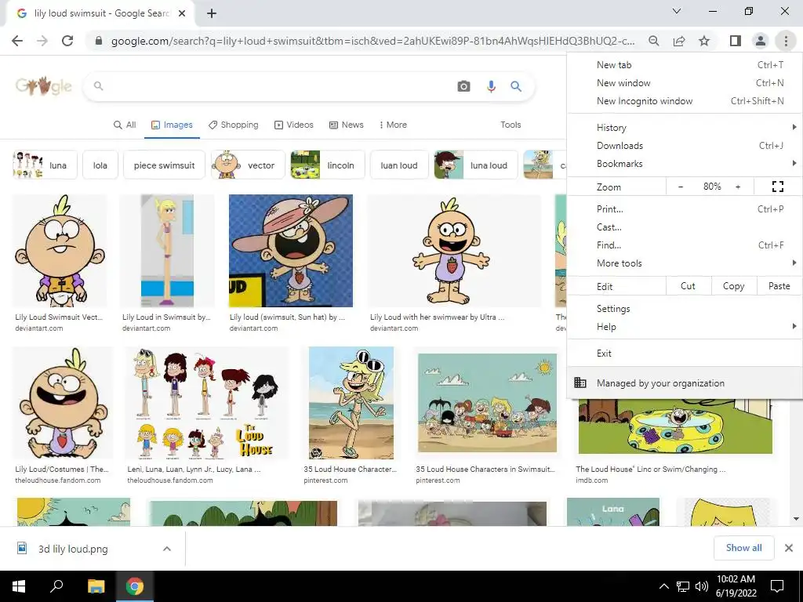Expand the History submenu

pos(685,128)
